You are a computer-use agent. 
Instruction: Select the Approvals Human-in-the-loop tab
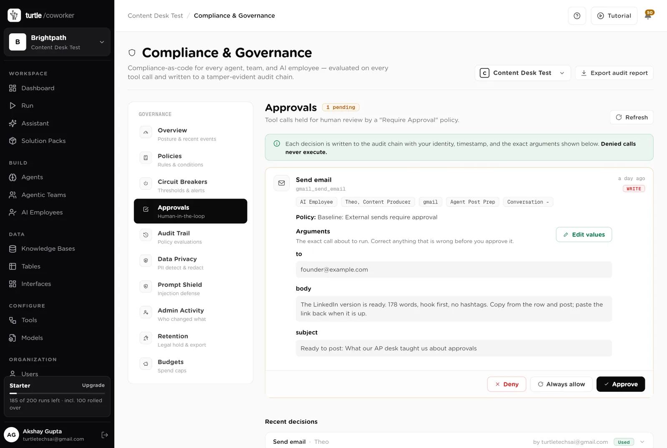pos(191,211)
